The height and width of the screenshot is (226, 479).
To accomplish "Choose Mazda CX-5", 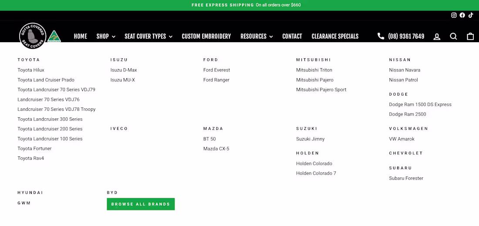I will click(216, 149).
